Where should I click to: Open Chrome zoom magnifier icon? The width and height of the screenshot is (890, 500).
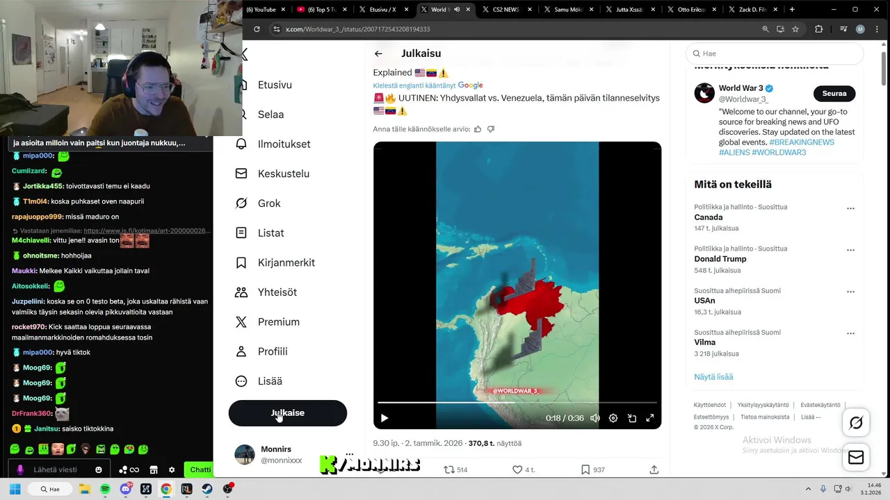click(x=766, y=29)
